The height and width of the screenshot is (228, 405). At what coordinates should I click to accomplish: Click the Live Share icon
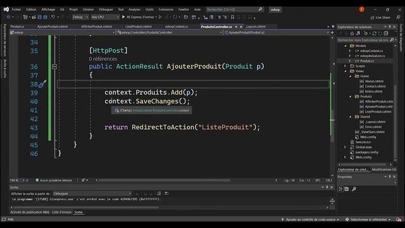373,18
